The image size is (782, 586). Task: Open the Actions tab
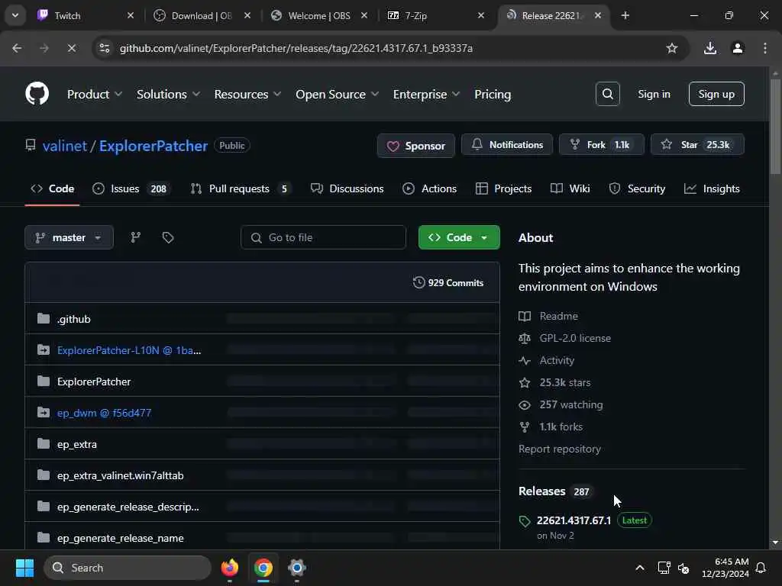click(429, 188)
